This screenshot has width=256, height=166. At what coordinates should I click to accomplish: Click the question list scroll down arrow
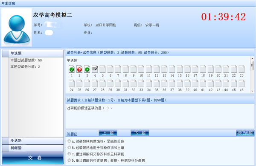(252, 91)
